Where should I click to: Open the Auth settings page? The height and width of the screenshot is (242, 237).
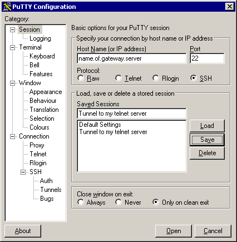46,181
